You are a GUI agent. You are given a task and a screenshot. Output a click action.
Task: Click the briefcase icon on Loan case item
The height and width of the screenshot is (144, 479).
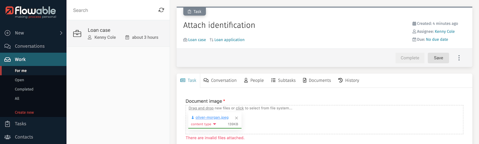click(x=77, y=34)
